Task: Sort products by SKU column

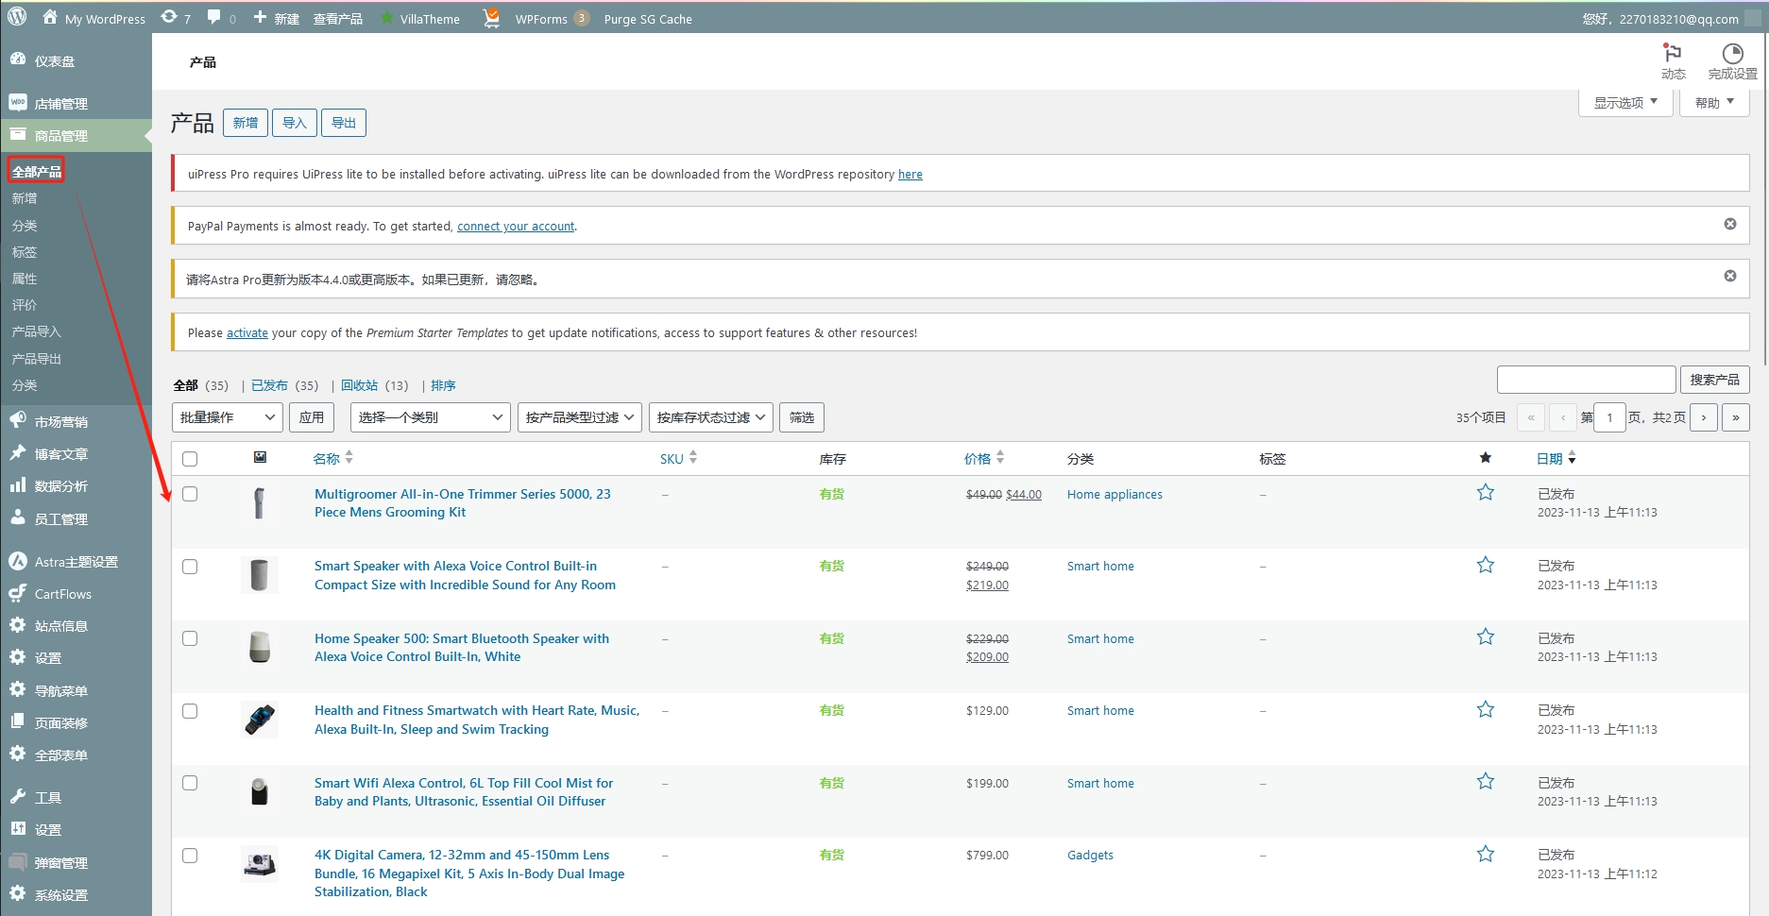Action: tap(678, 459)
